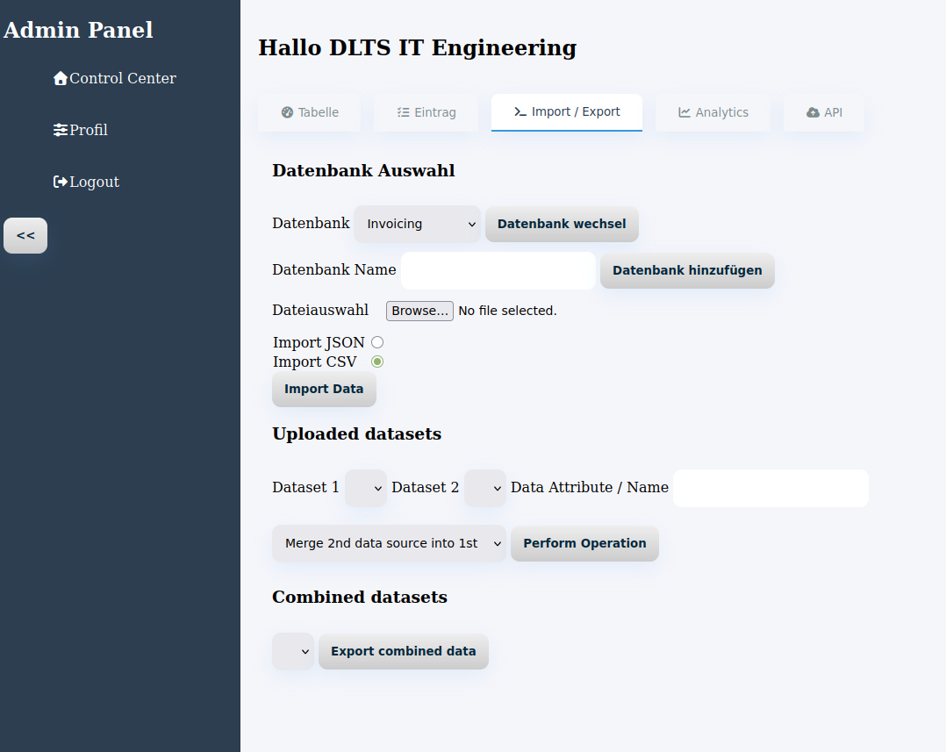Switch to the Analytics tab
This screenshot has width=946, height=752.
pos(713,112)
